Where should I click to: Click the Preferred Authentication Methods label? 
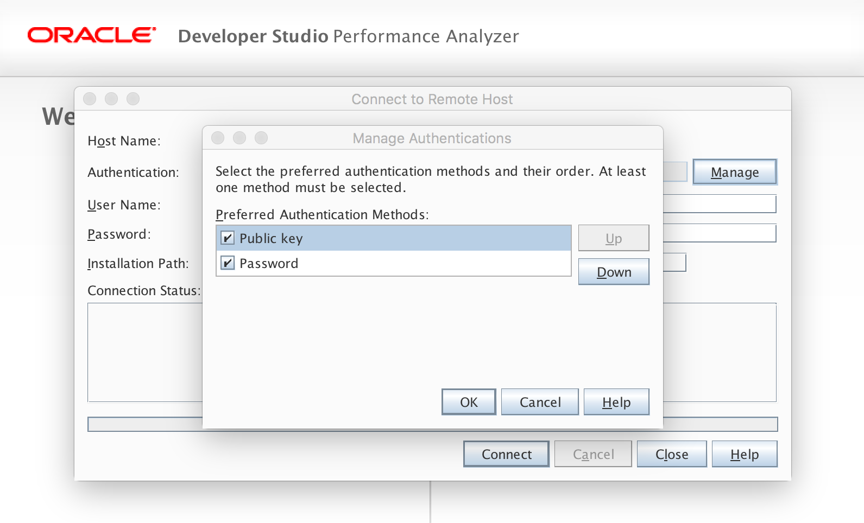(322, 215)
